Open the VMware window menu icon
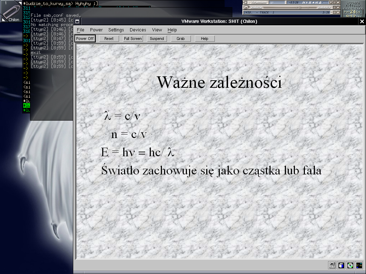The height and width of the screenshot is (274, 366). point(77,21)
